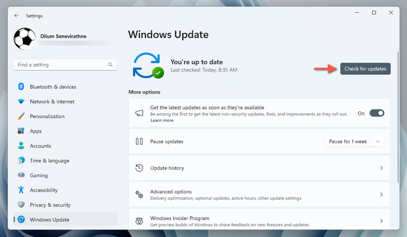Open Bluetooth & devices settings

point(66,87)
